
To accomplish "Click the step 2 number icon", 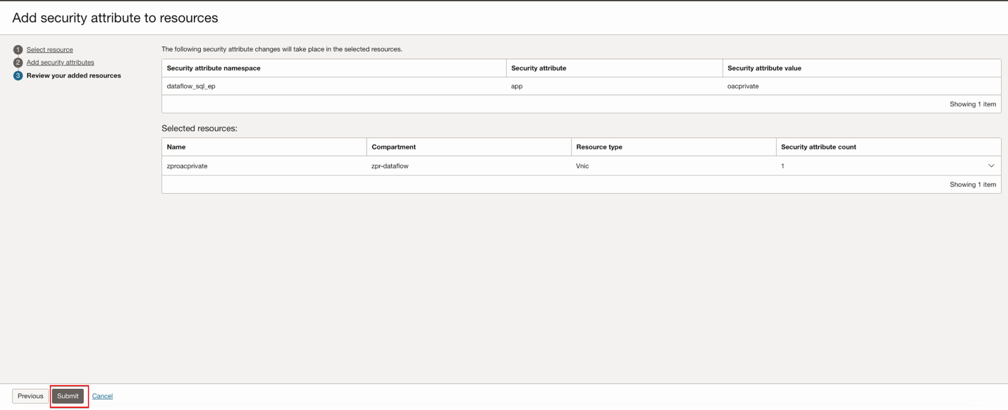I will pos(18,63).
